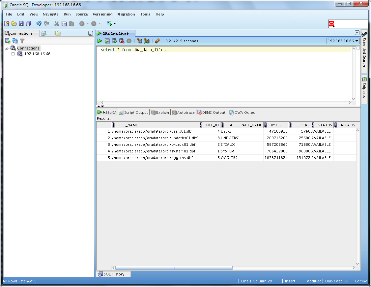This screenshot has height=287, width=371.
Task: Open the SQL History panel
Action: 113,274
